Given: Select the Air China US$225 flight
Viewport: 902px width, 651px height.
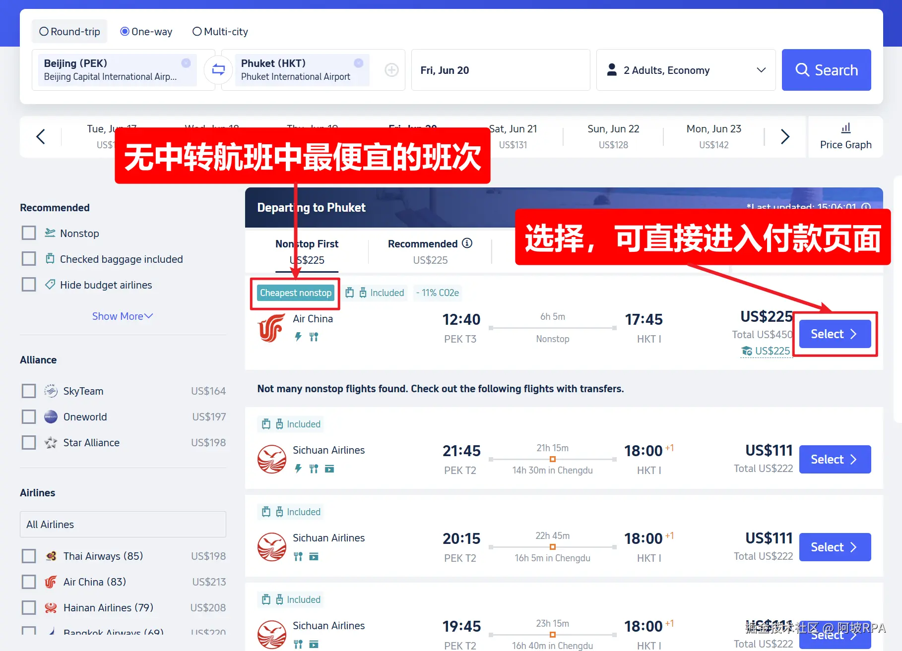Looking at the screenshot, I should point(835,334).
